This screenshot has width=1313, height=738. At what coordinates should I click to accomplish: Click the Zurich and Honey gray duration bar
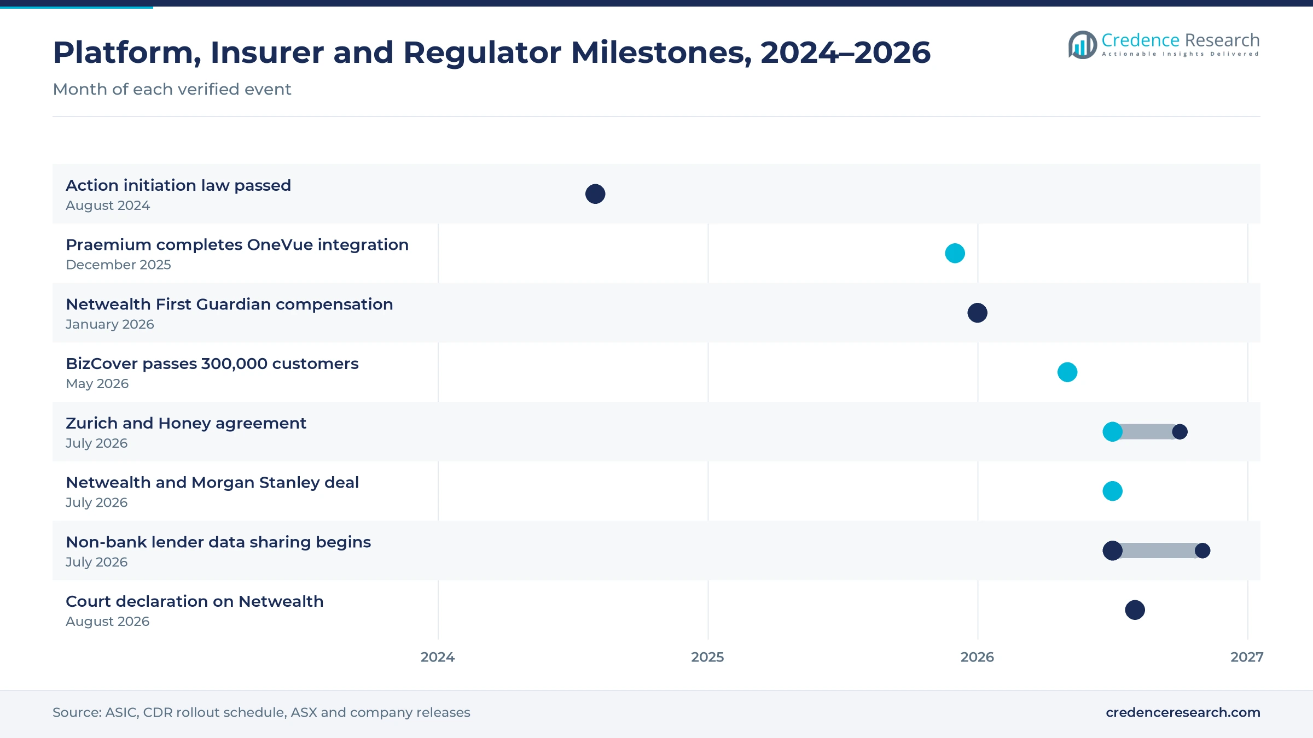[x=1146, y=432]
